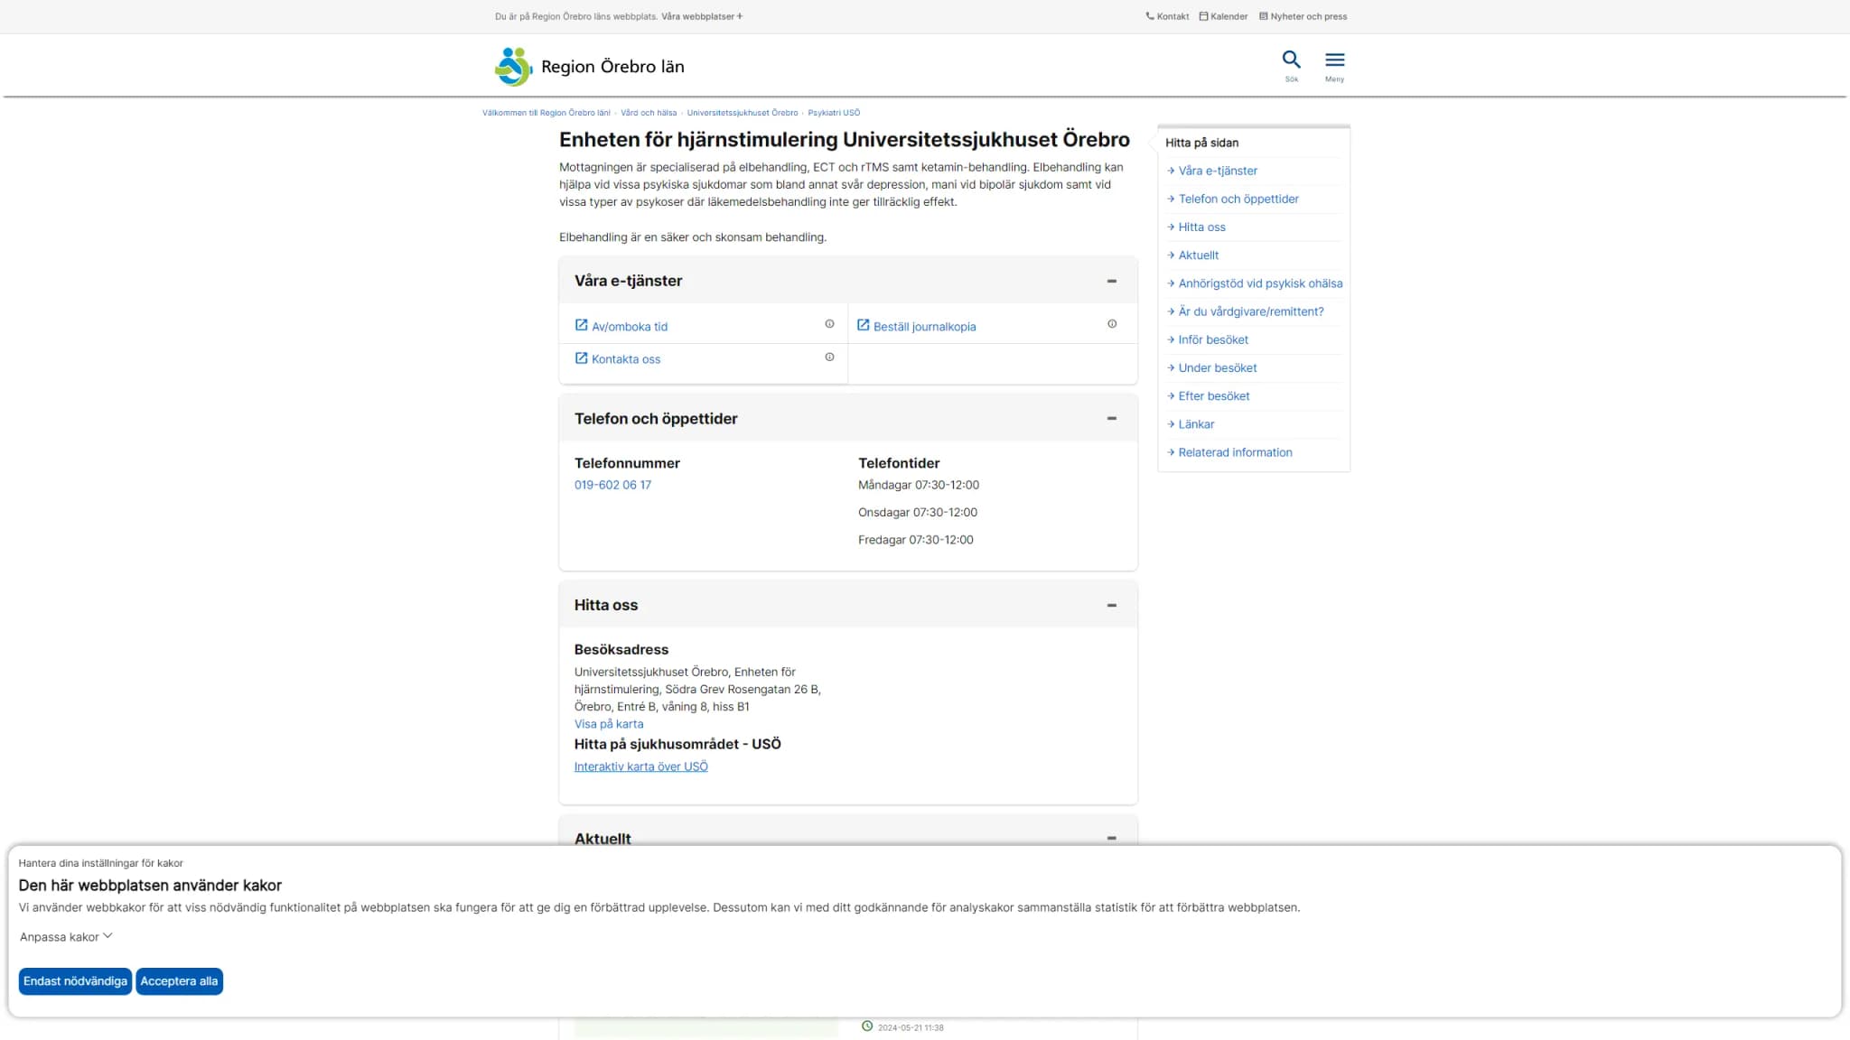This screenshot has width=1850, height=1040.
Task: Jump to Länkar in sidebar
Action: [1196, 424]
